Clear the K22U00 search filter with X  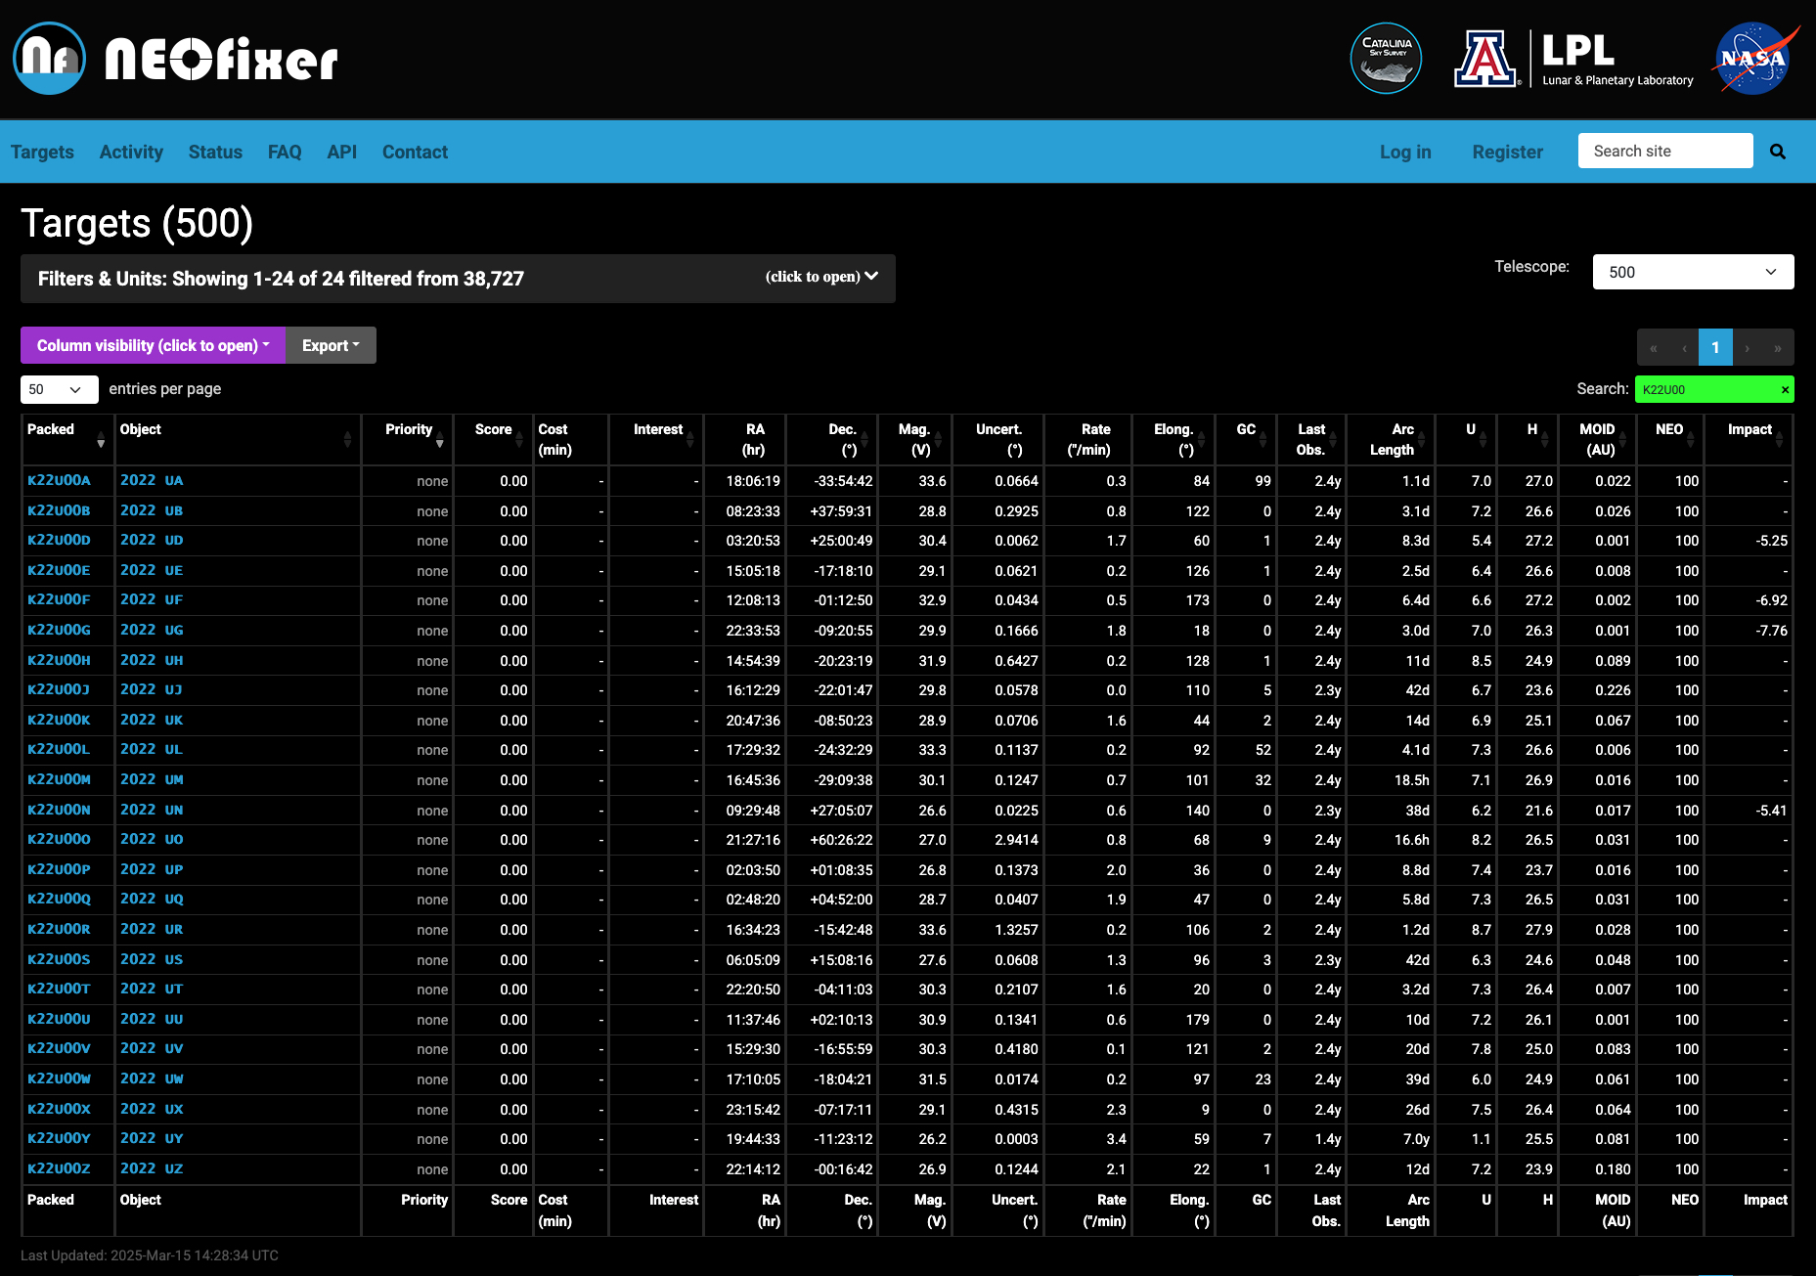[1785, 390]
